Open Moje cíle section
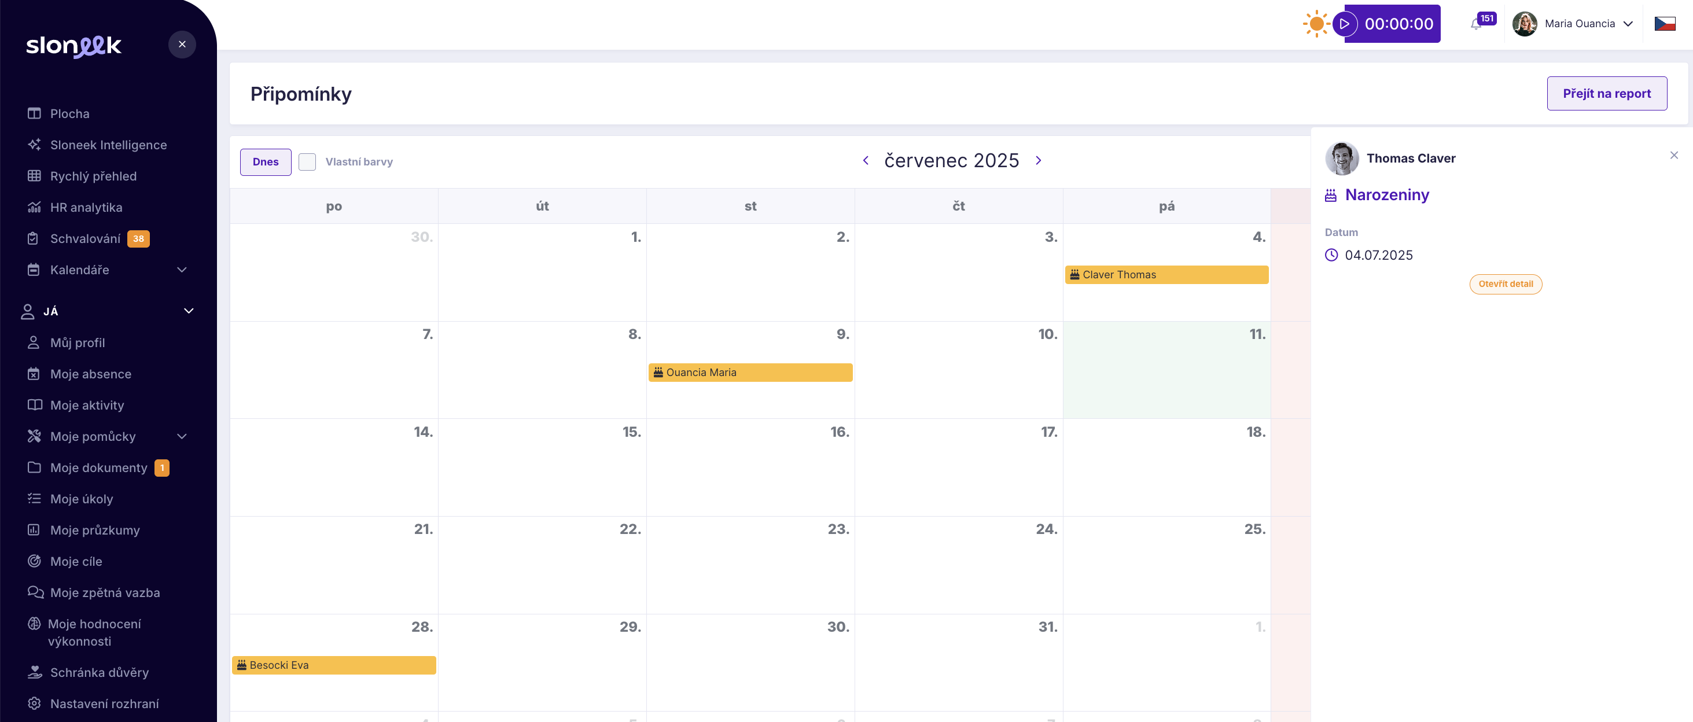This screenshot has height=722, width=1693. click(x=76, y=561)
